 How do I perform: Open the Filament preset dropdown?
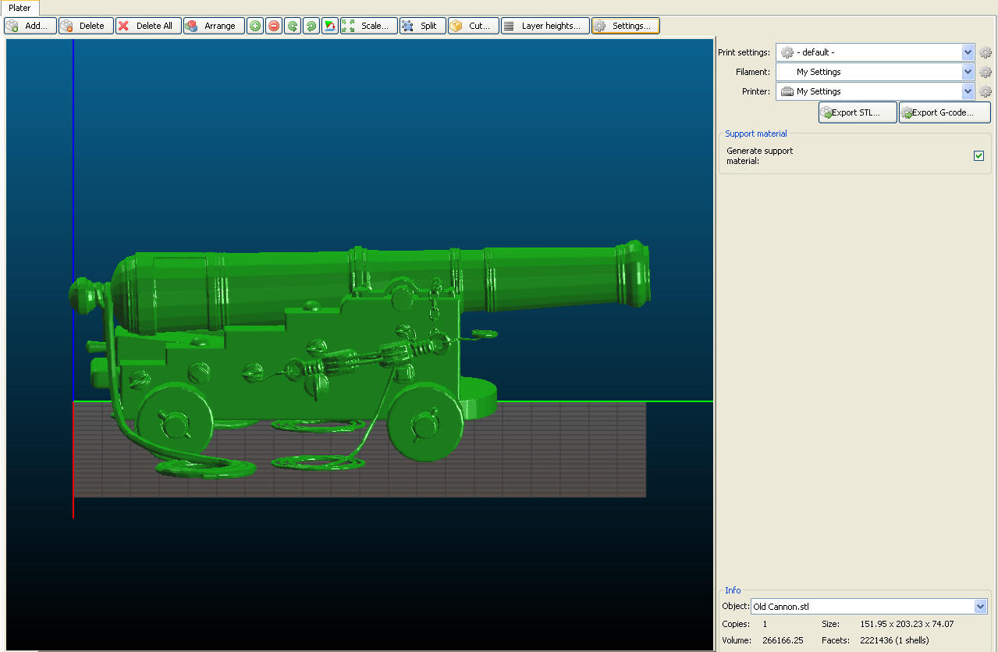[968, 72]
